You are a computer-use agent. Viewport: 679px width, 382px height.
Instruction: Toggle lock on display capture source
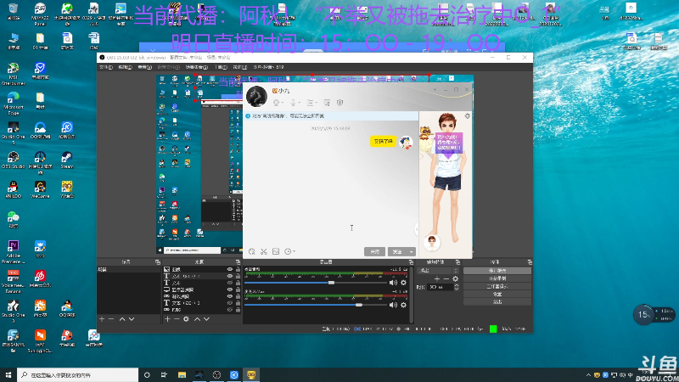(x=238, y=289)
